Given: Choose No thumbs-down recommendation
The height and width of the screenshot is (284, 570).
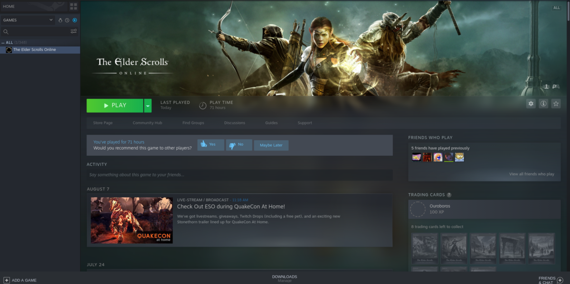Looking at the screenshot, I should (x=239, y=145).
